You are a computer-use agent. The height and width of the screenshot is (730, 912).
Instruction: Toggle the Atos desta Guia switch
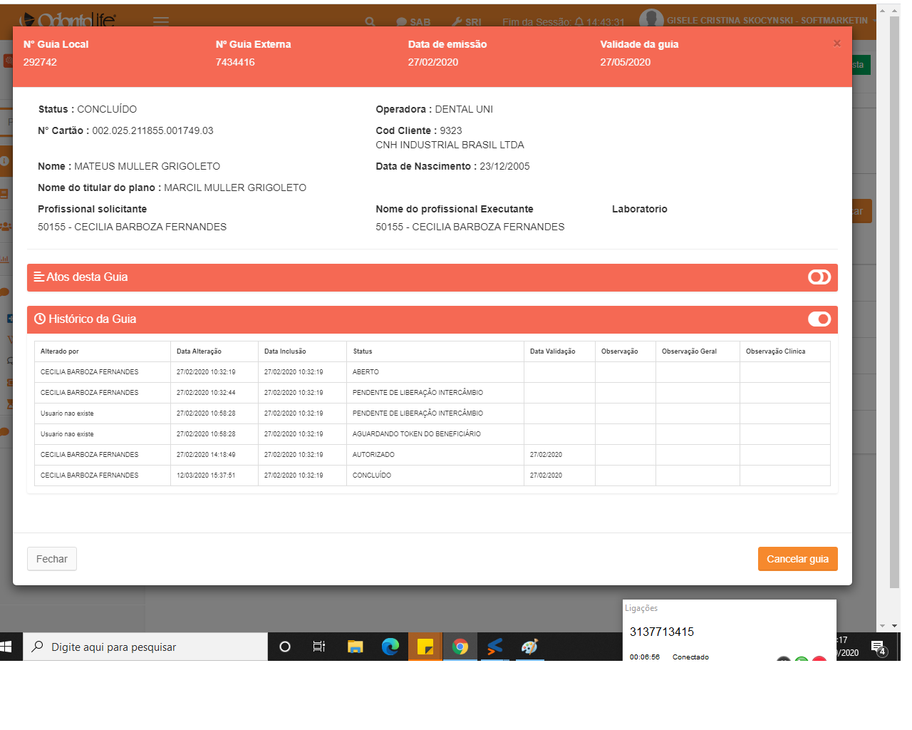(819, 277)
